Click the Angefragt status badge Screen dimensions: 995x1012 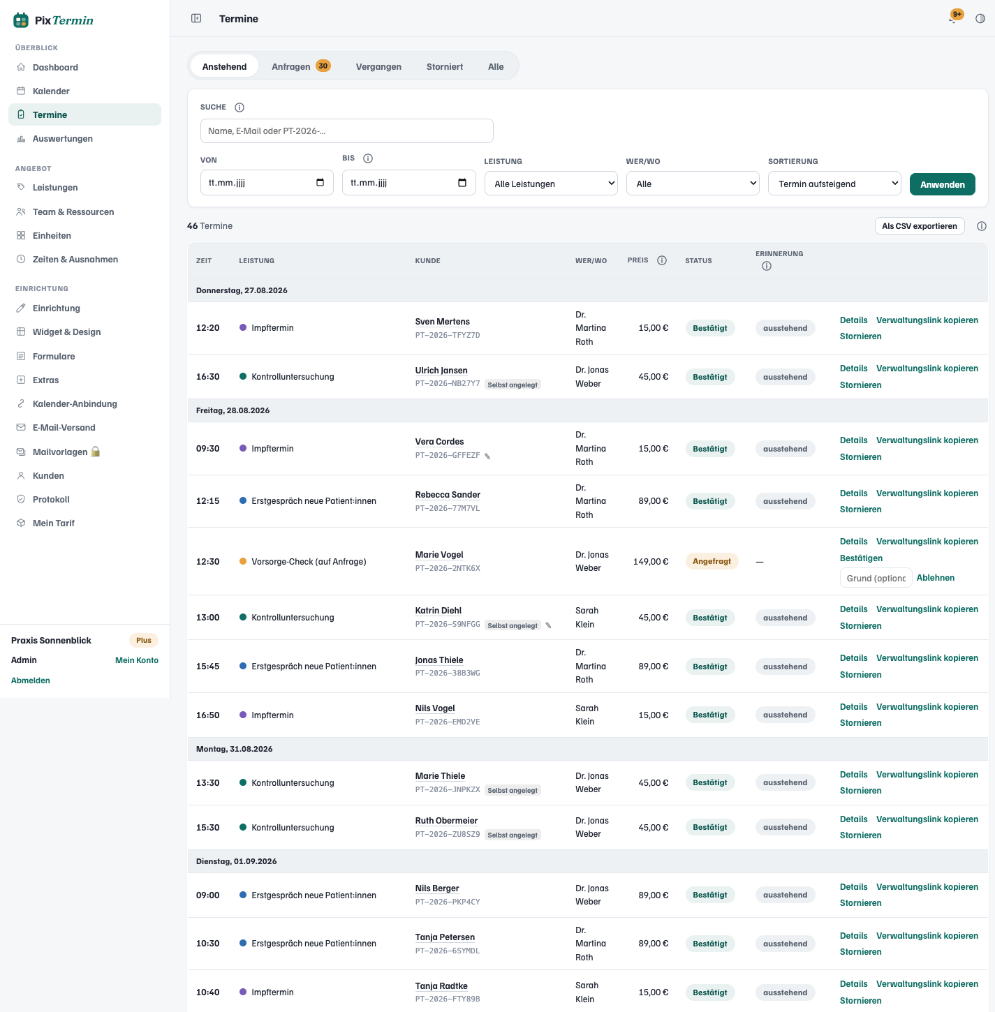click(712, 561)
